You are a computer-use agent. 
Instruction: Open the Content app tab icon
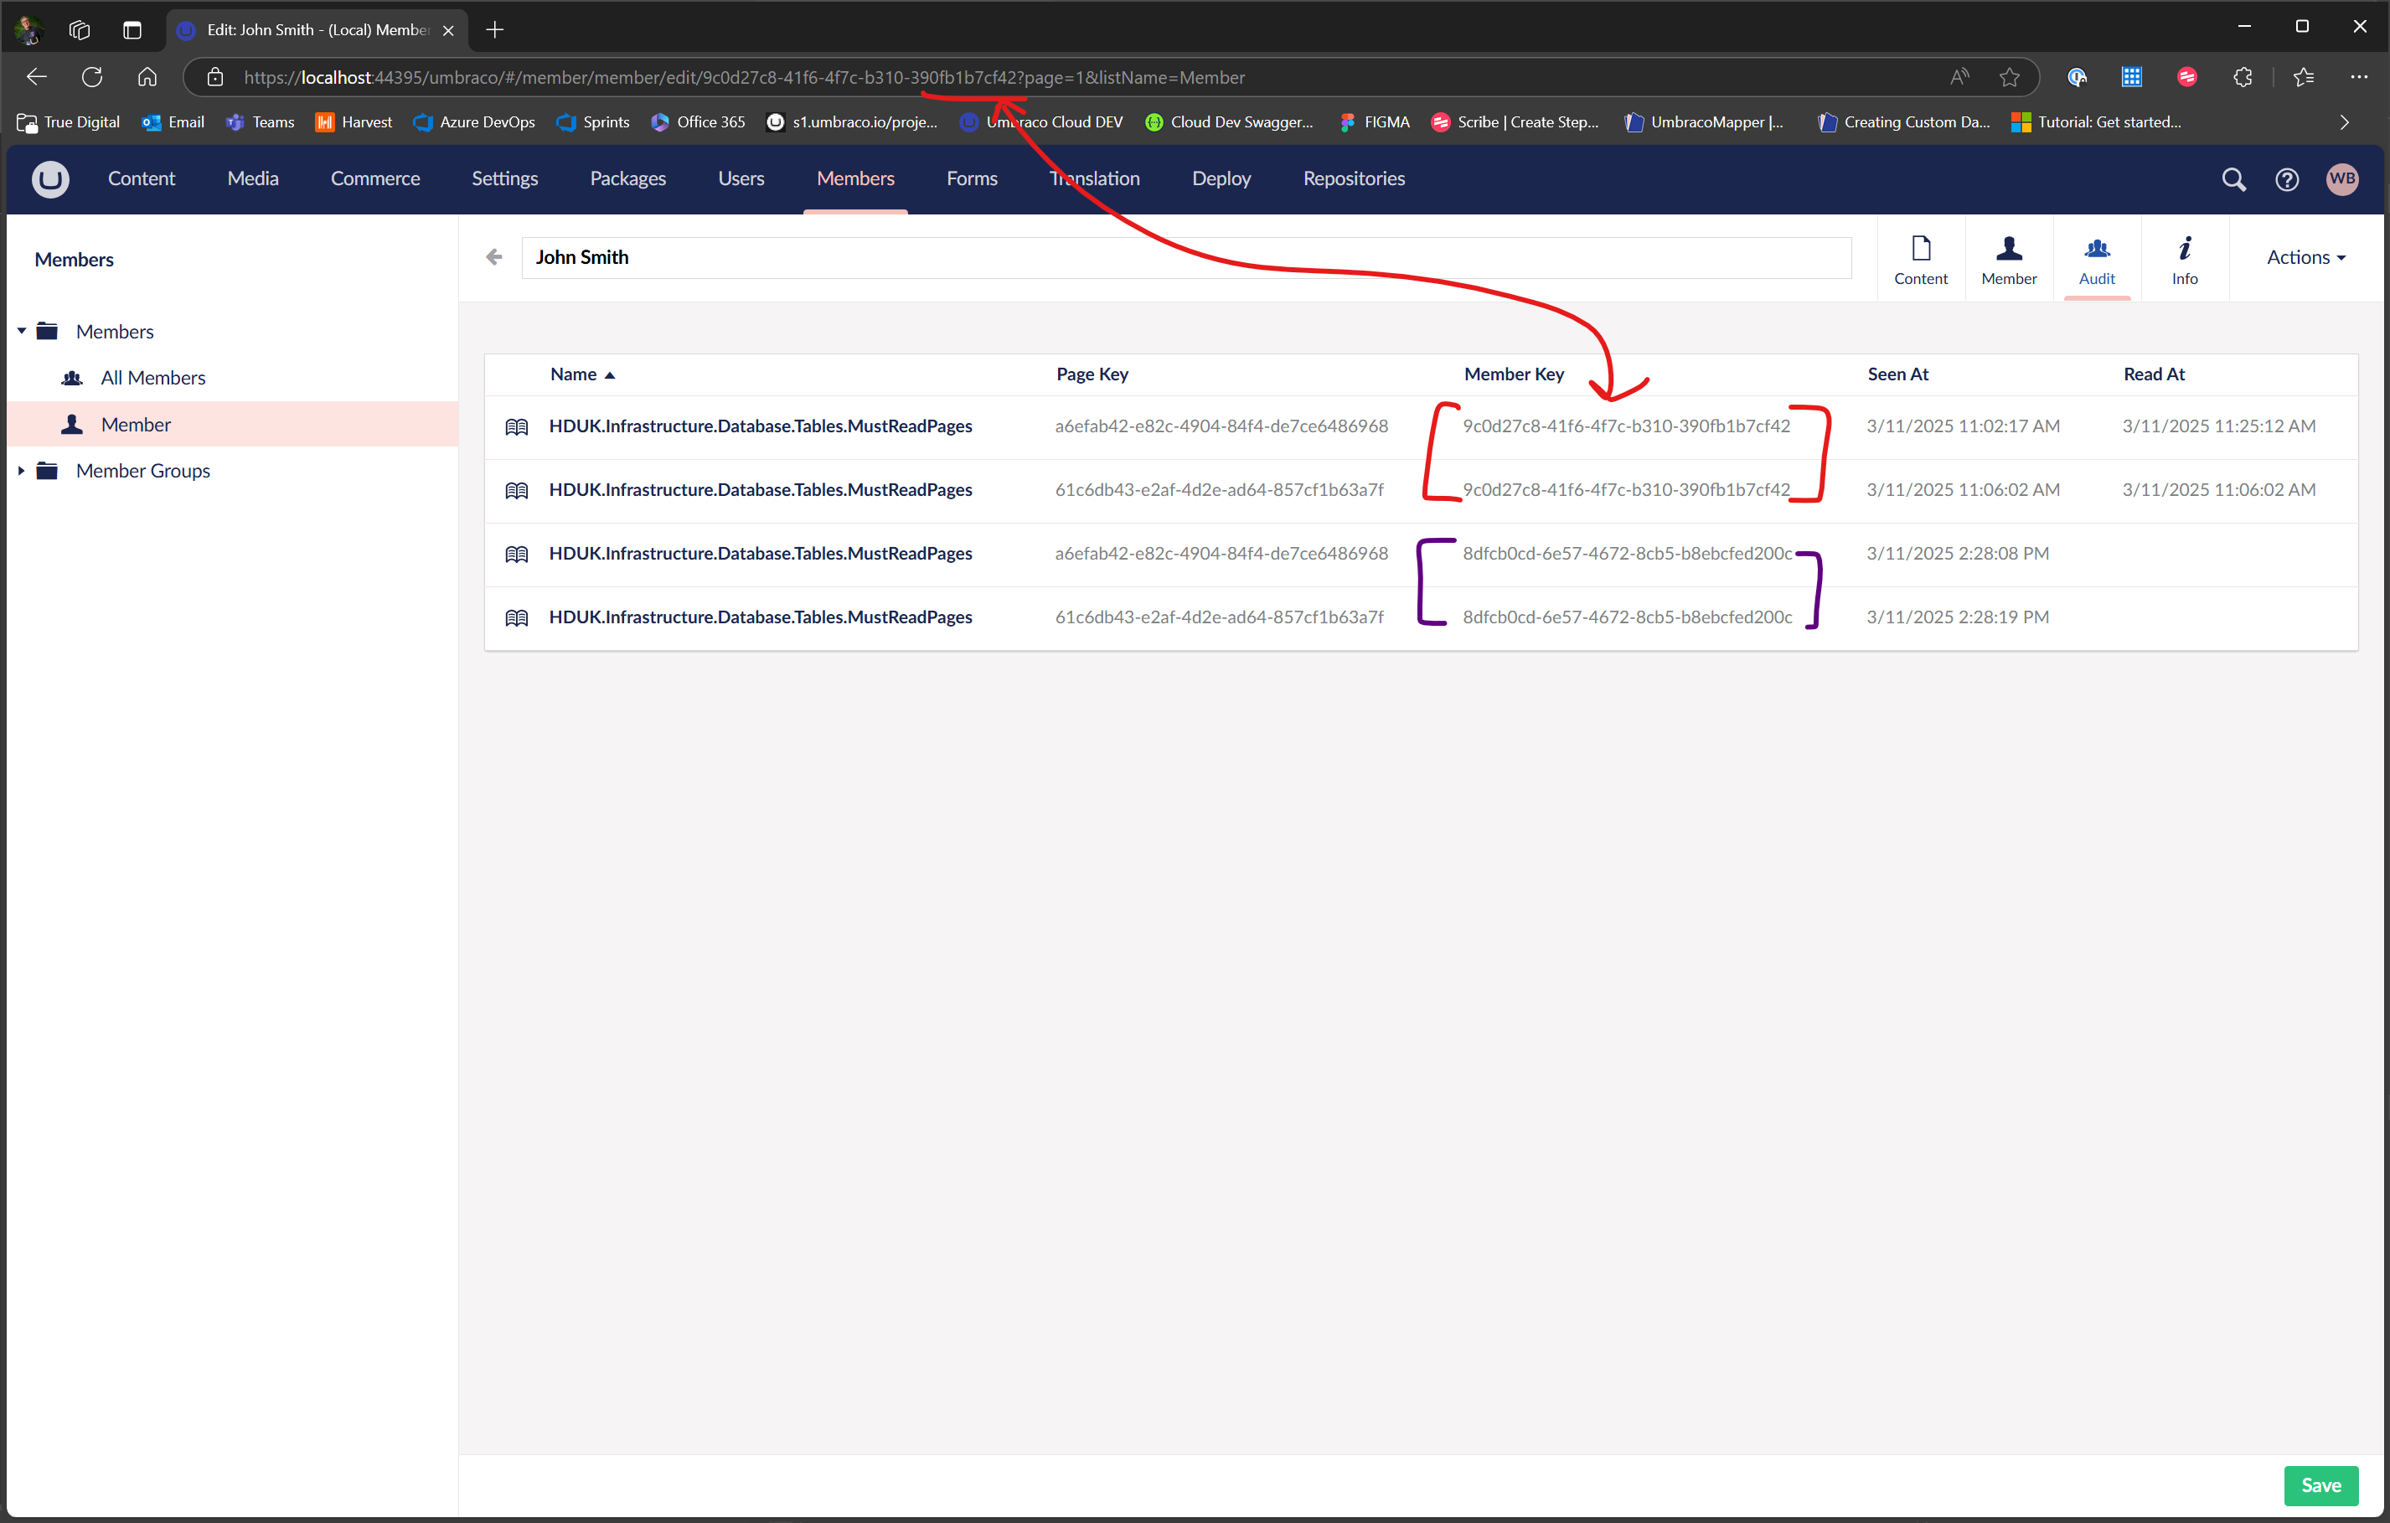[x=1921, y=259]
